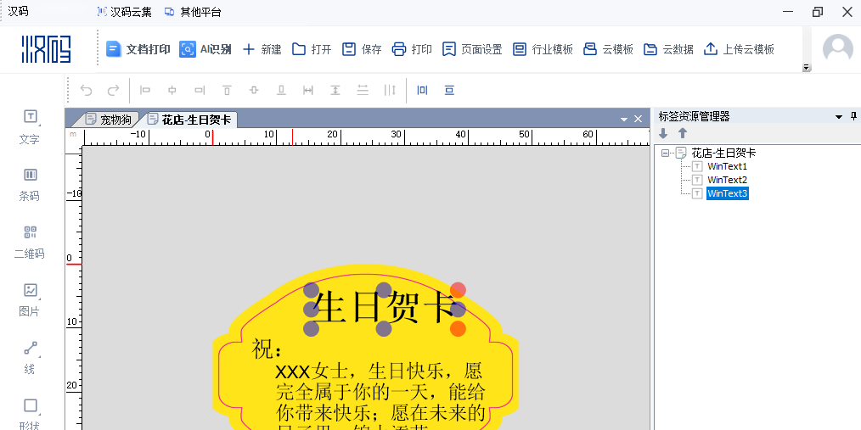Move selected item down in resource manager

tap(663, 133)
